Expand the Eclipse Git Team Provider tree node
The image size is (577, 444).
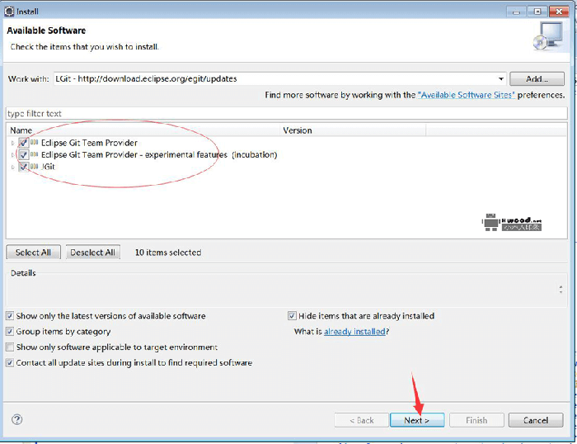[13, 143]
